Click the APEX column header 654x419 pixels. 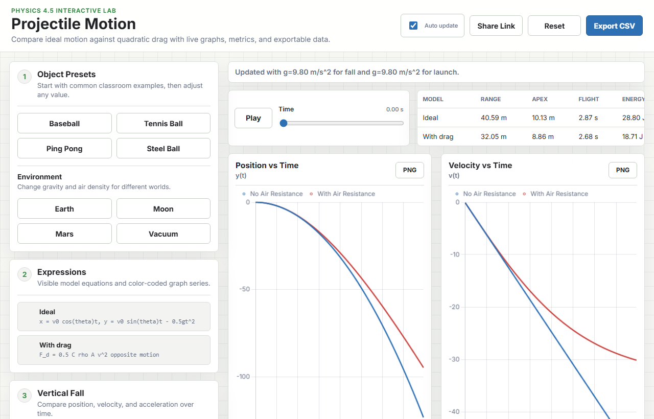tap(540, 99)
